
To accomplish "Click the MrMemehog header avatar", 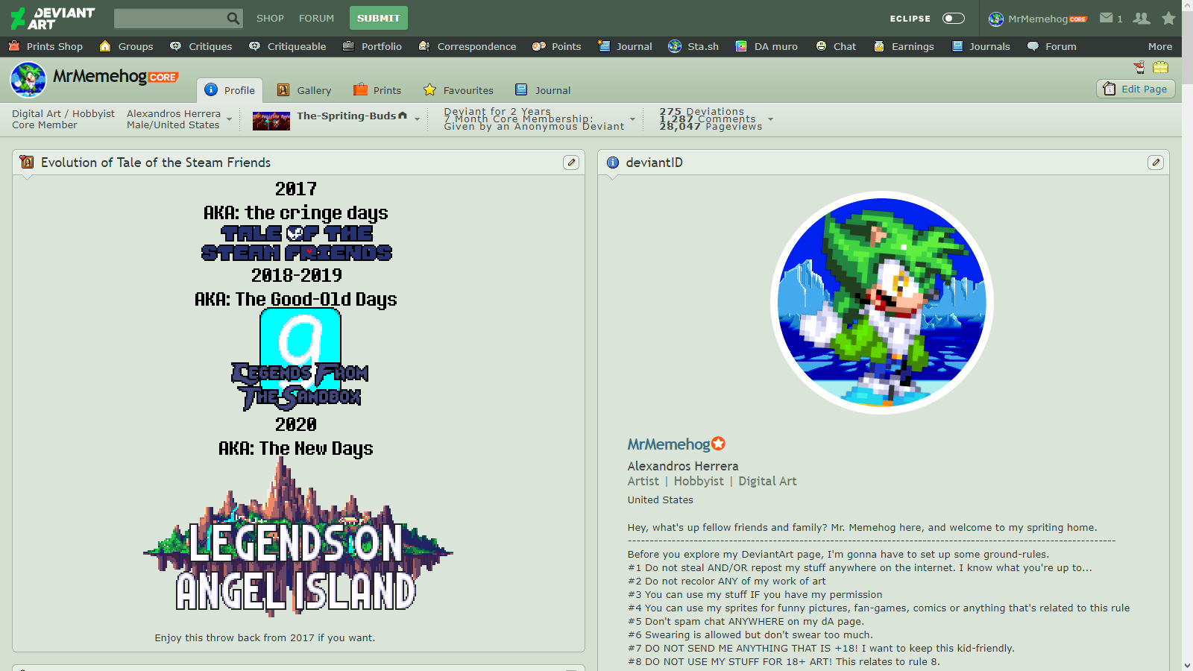I will tap(996, 19).
